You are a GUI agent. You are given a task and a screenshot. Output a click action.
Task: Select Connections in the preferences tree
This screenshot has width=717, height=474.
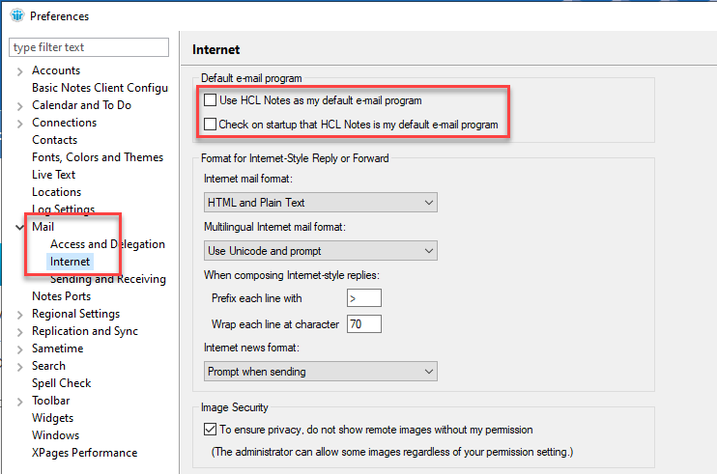[x=64, y=123]
